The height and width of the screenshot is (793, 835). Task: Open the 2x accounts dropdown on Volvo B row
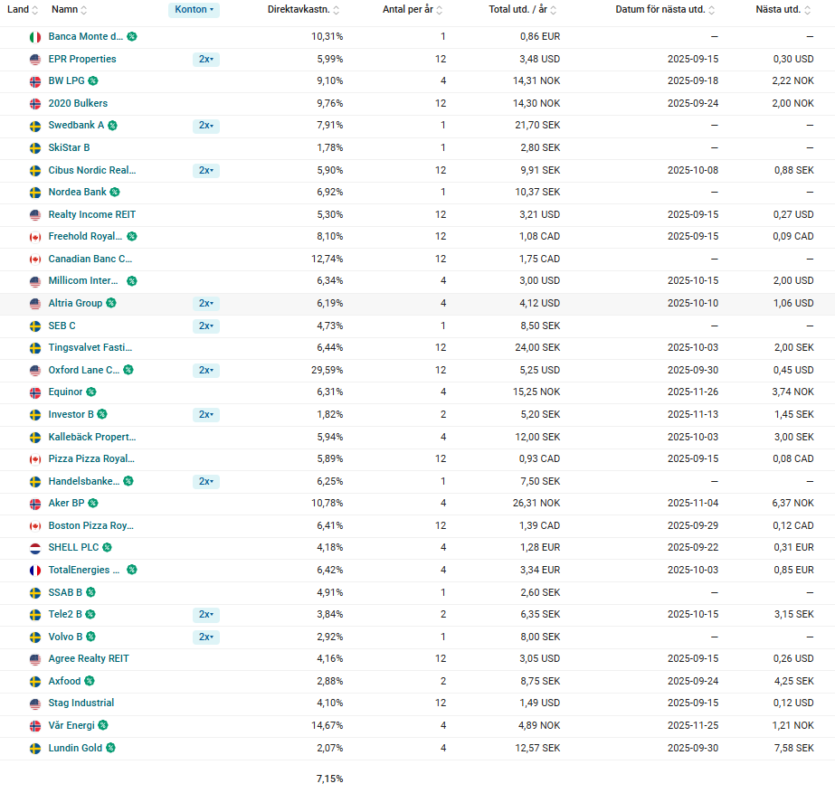[x=206, y=637]
